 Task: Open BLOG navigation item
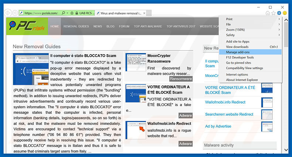point(111,27)
